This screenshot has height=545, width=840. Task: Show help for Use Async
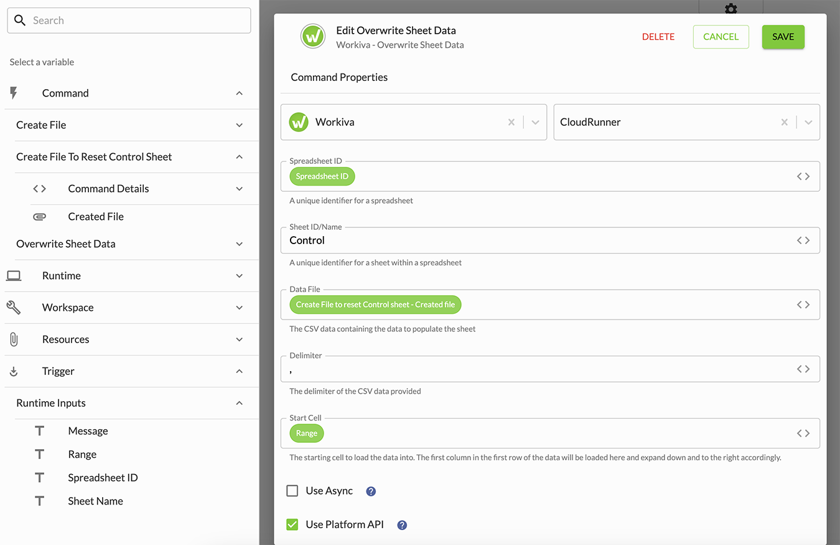click(x=371, y=491)
